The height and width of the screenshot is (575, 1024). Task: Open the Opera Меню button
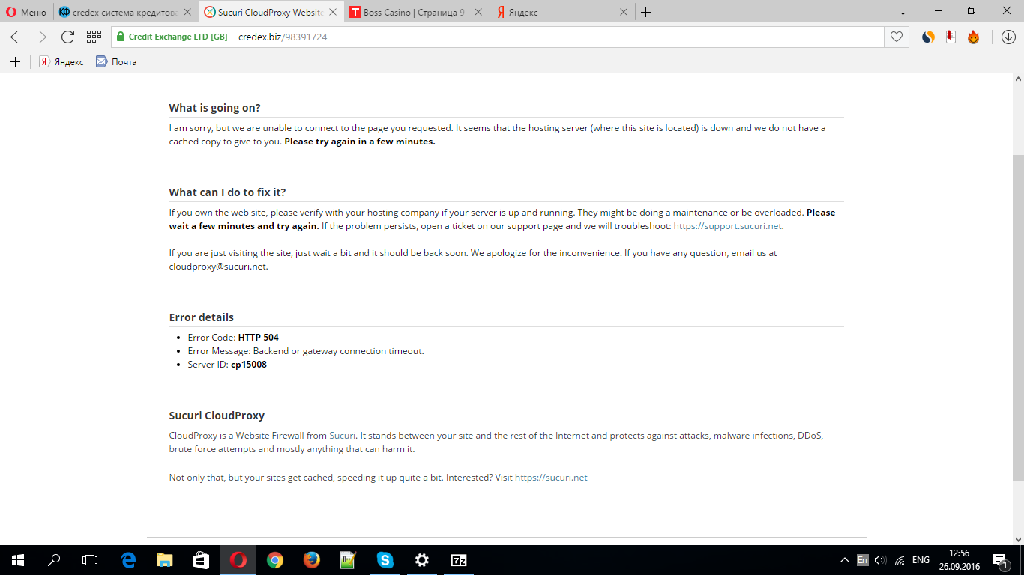[x=26, y=12]
